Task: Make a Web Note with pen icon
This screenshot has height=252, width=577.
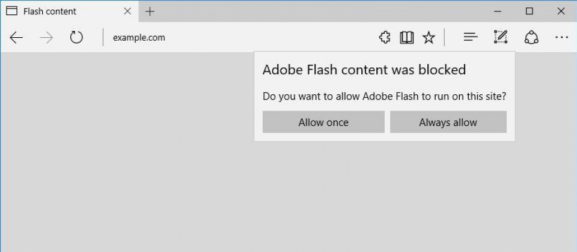Action: [501, 37]
